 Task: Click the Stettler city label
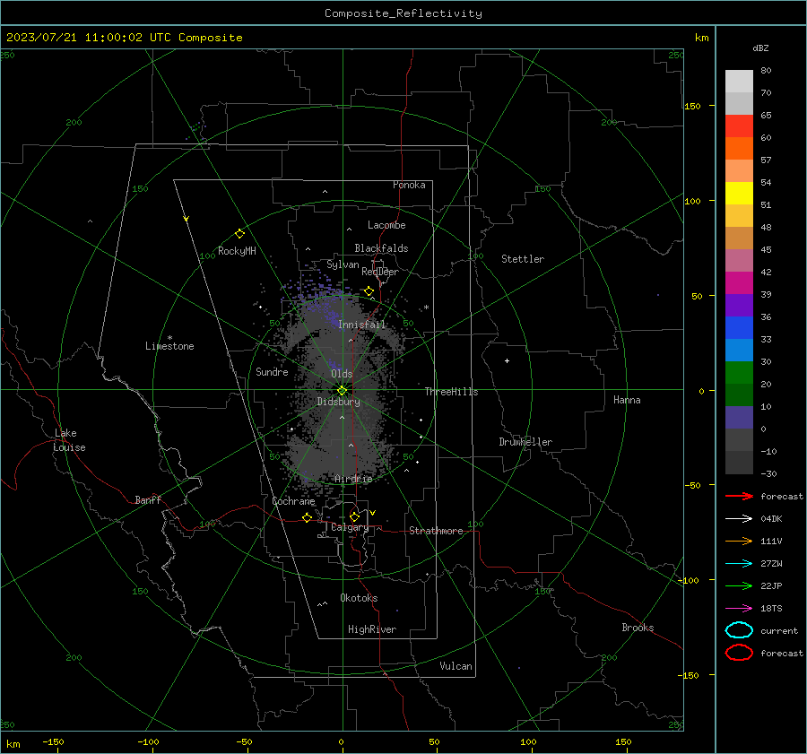tap(523, 259)
